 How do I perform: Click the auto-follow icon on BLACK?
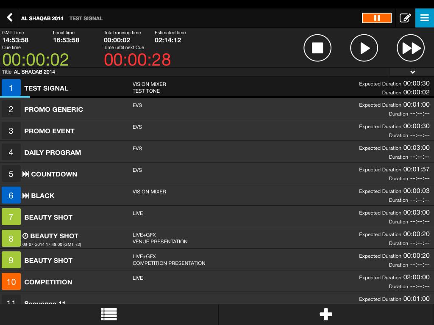point(26,196)
